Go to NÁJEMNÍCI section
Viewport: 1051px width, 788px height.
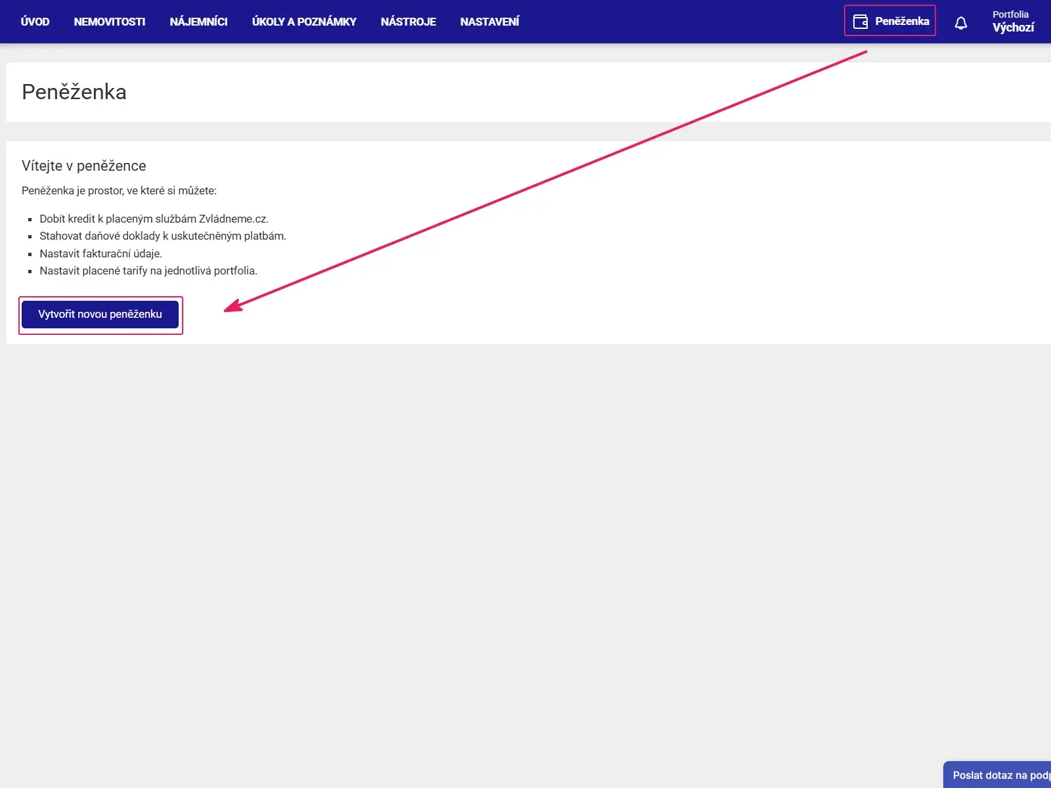[198, 22]
